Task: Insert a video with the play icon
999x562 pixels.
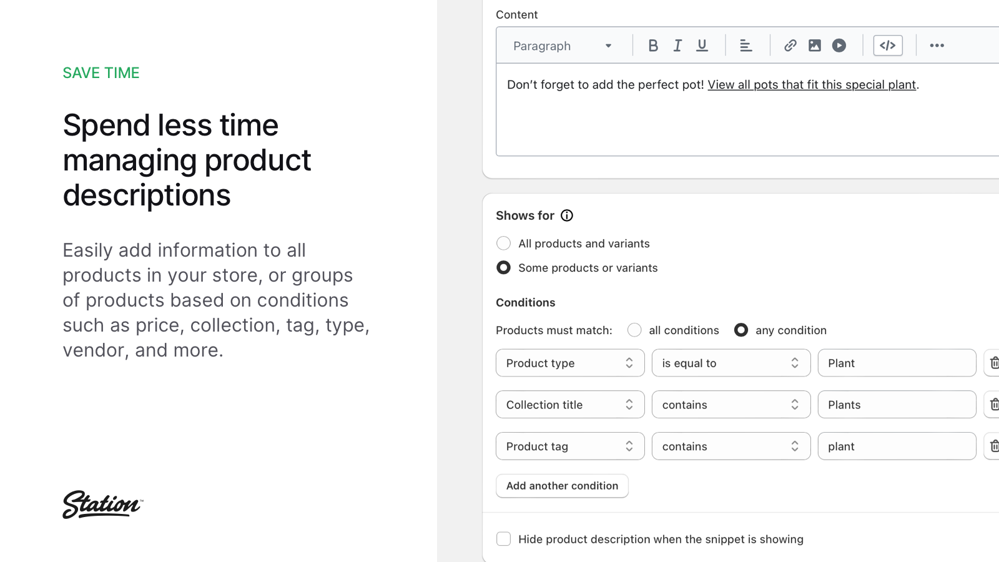Action: [839, 46]
